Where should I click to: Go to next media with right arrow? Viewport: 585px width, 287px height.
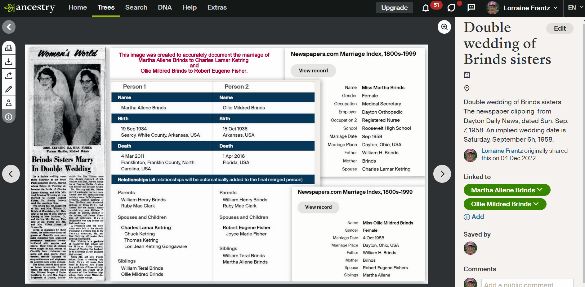[x=442, y=174]
